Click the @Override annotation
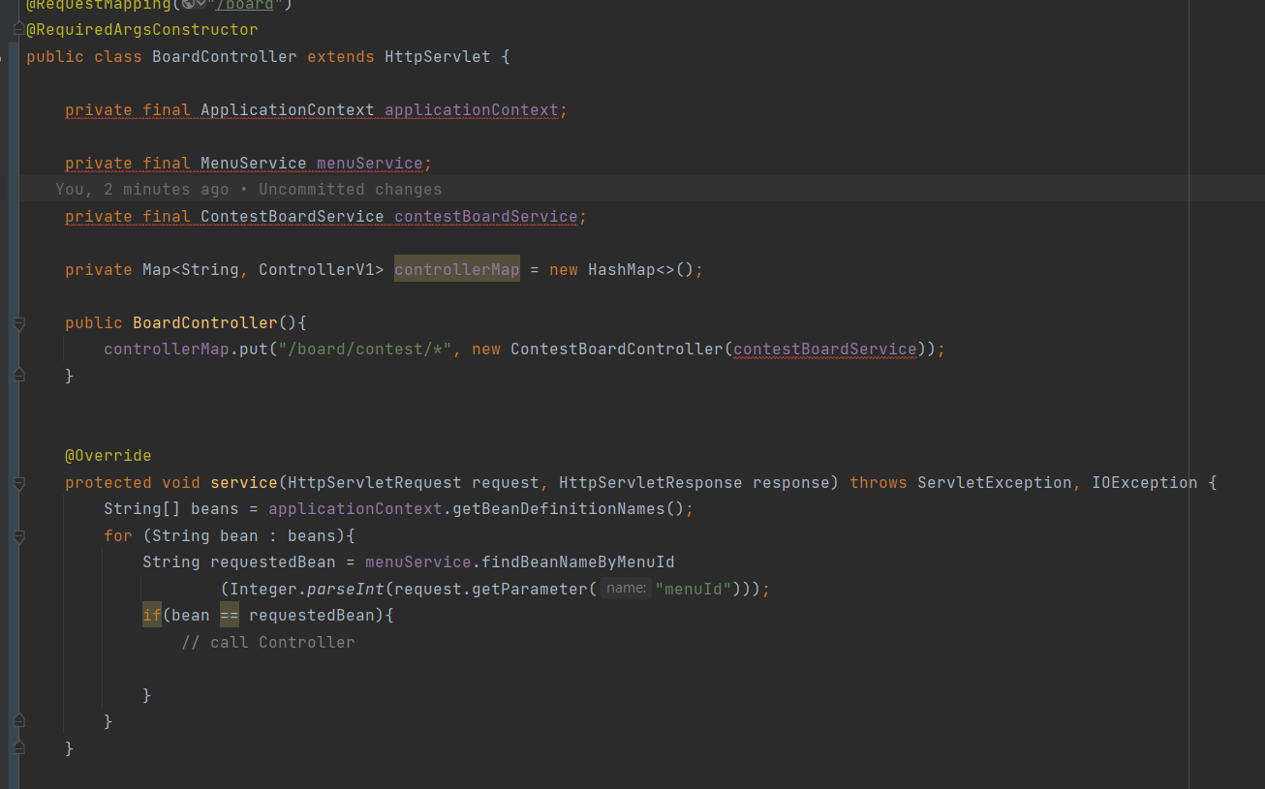Viewport: 1265px width, 789px height. [x=108, y=455]
